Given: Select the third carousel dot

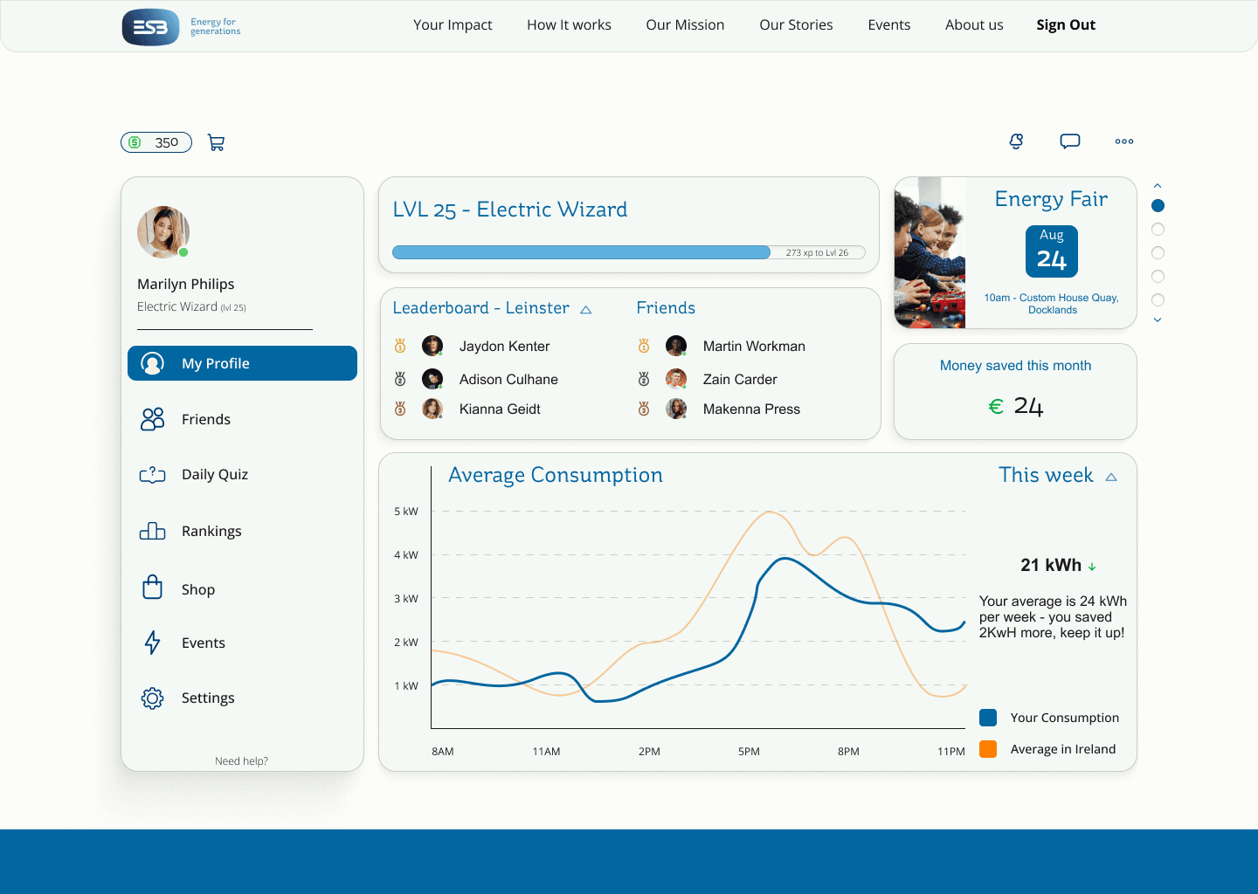Looking at the screenshot, I should tap(1158, 253).
